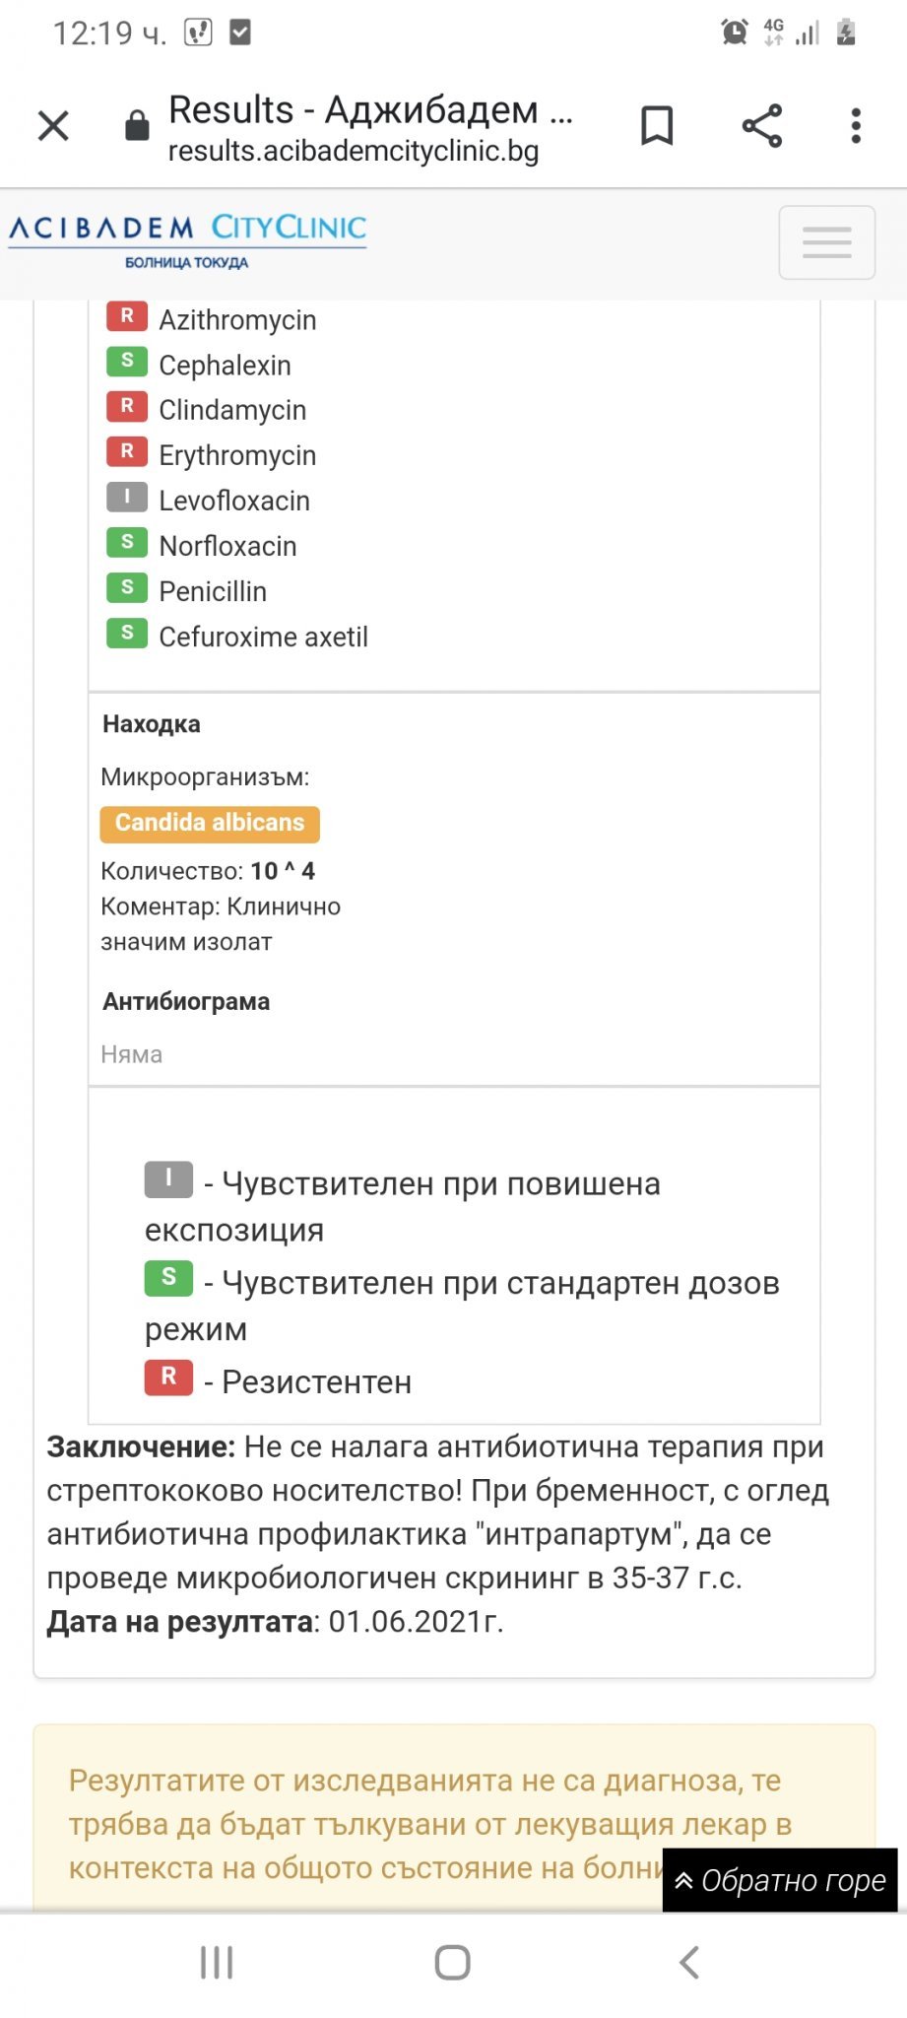Tap the Candida albicans organism badge
Viewport: 907px width, 2018px height.
(x=210, y=823)
